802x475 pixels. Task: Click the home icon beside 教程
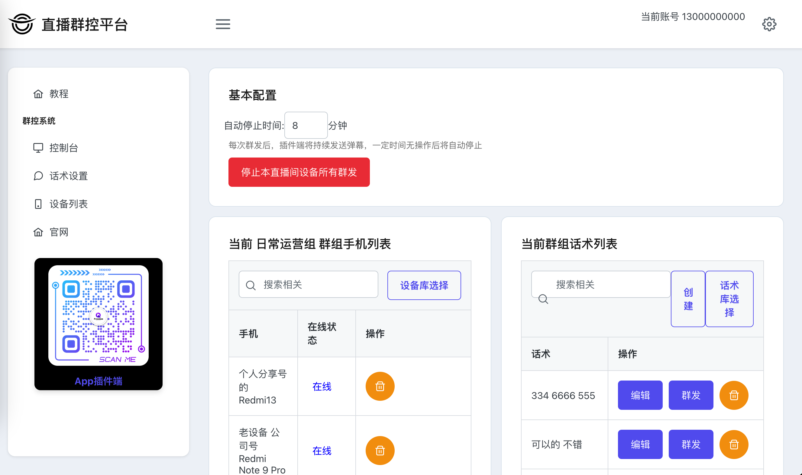(x=38, y=94)
